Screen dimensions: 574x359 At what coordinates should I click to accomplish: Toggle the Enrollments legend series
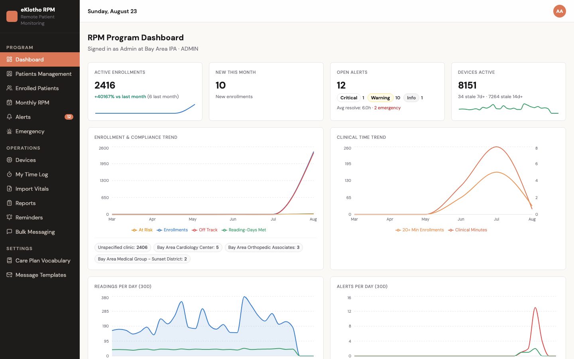172,230
